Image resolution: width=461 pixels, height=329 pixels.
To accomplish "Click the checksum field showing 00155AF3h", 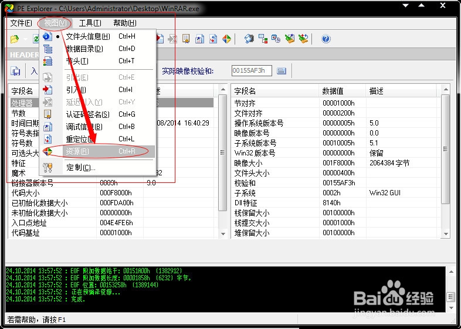I will [252, 70].
